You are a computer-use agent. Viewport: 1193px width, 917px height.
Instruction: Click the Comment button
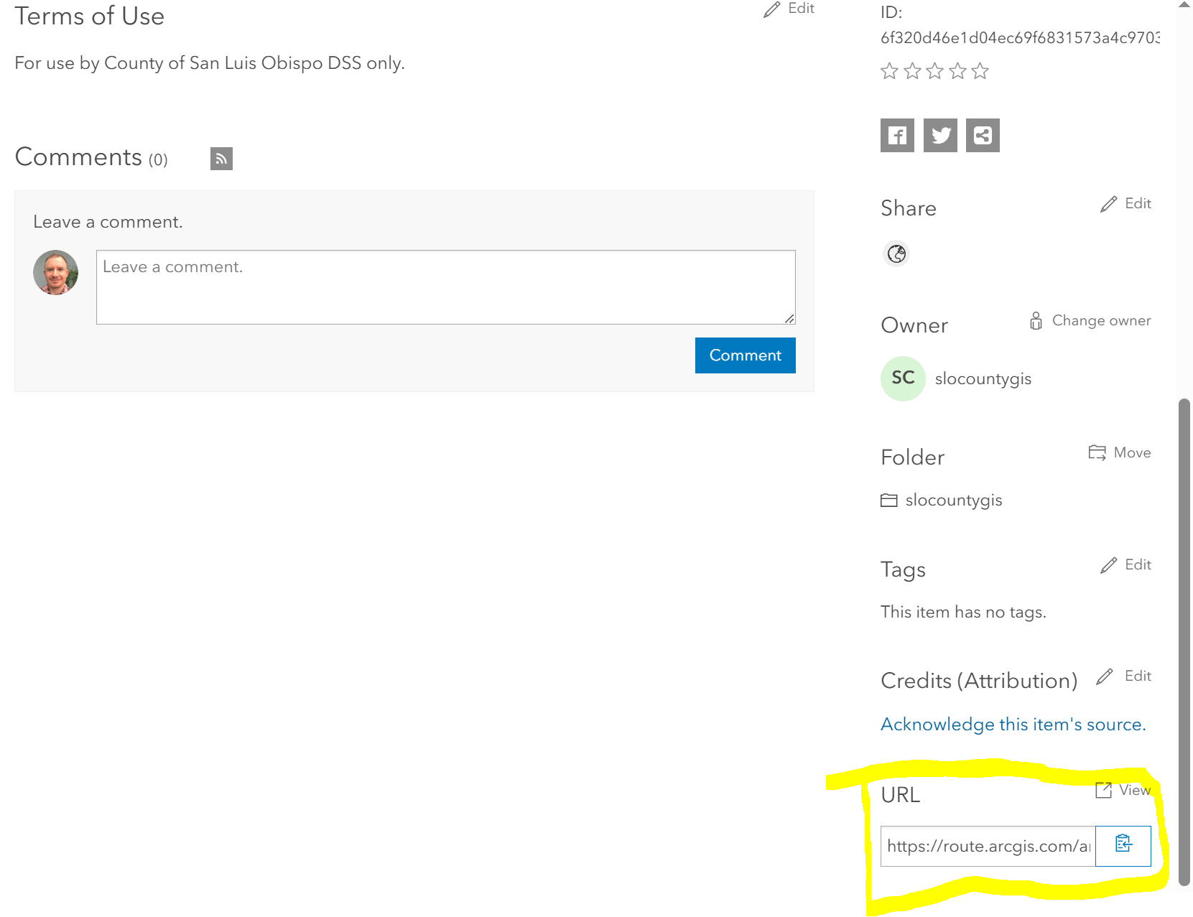tap(745, 355)
